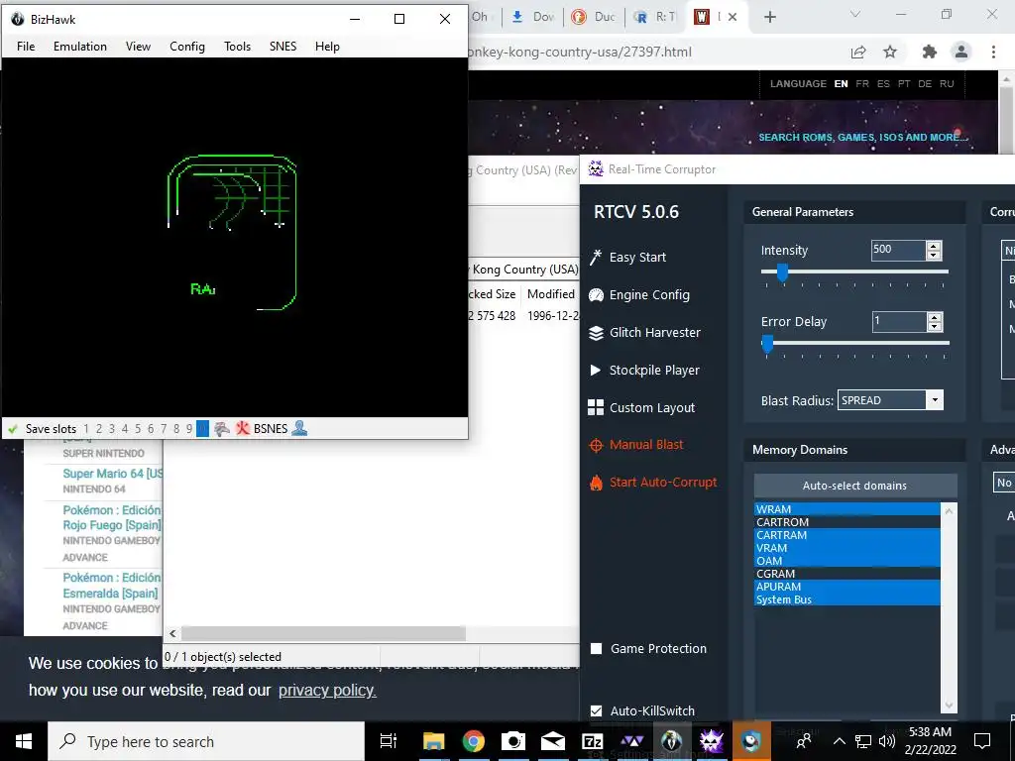Click the blue user profile status icon
This screenshot has width=1015, height=761.
[299, 428]
